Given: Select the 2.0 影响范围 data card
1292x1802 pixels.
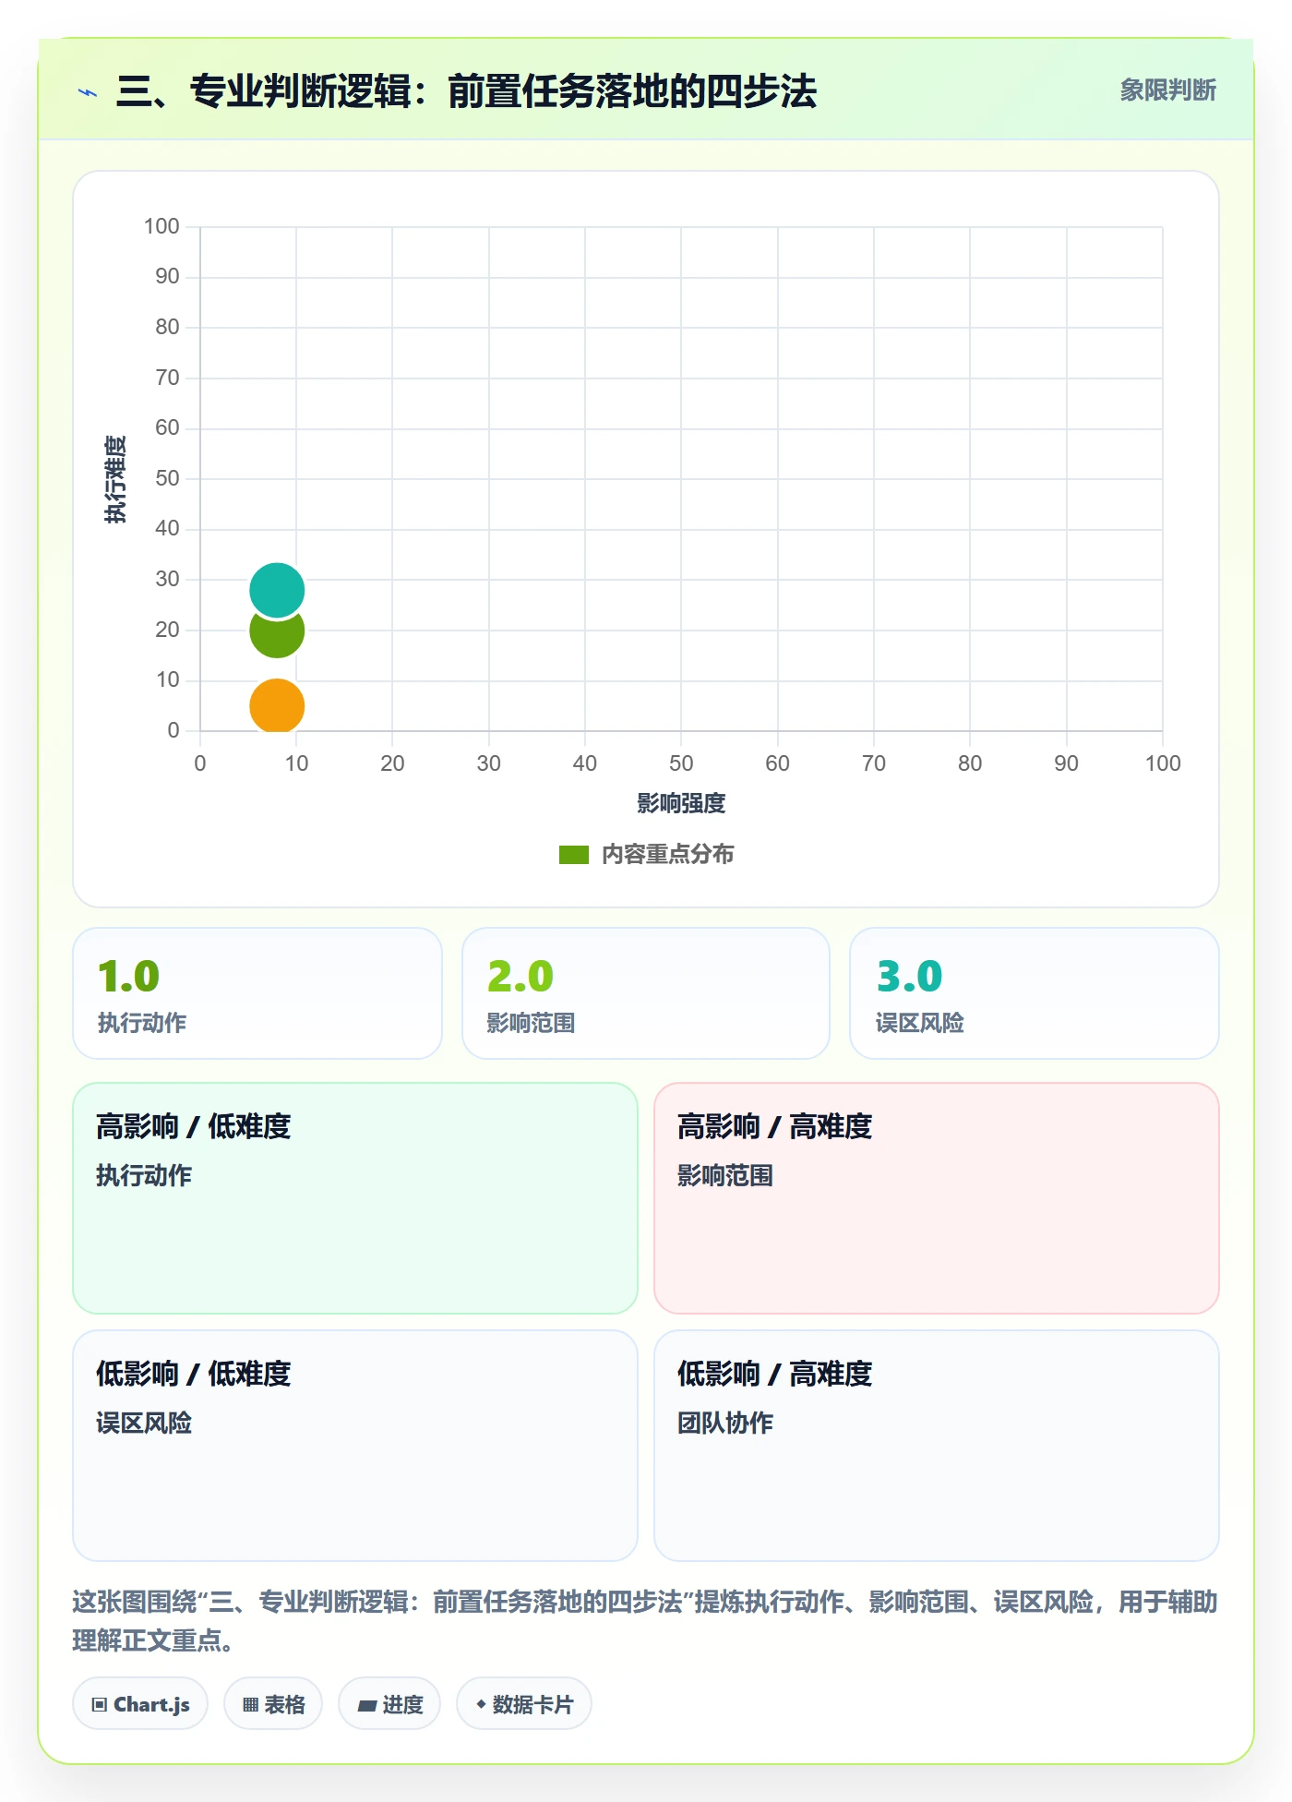Looking at the screenshot, I should pos(646,993).
